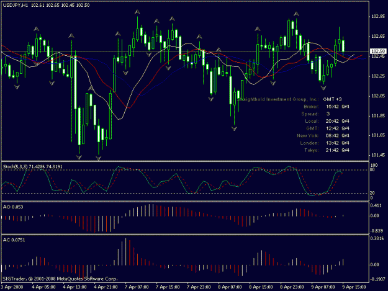388x291 pixels.
Task: Select the AC 0.0751 indicator label
Action: [x=14, y=240]
